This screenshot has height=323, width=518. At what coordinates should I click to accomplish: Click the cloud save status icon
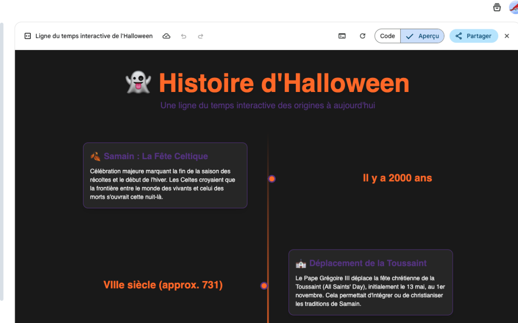(x=166, y=36)
